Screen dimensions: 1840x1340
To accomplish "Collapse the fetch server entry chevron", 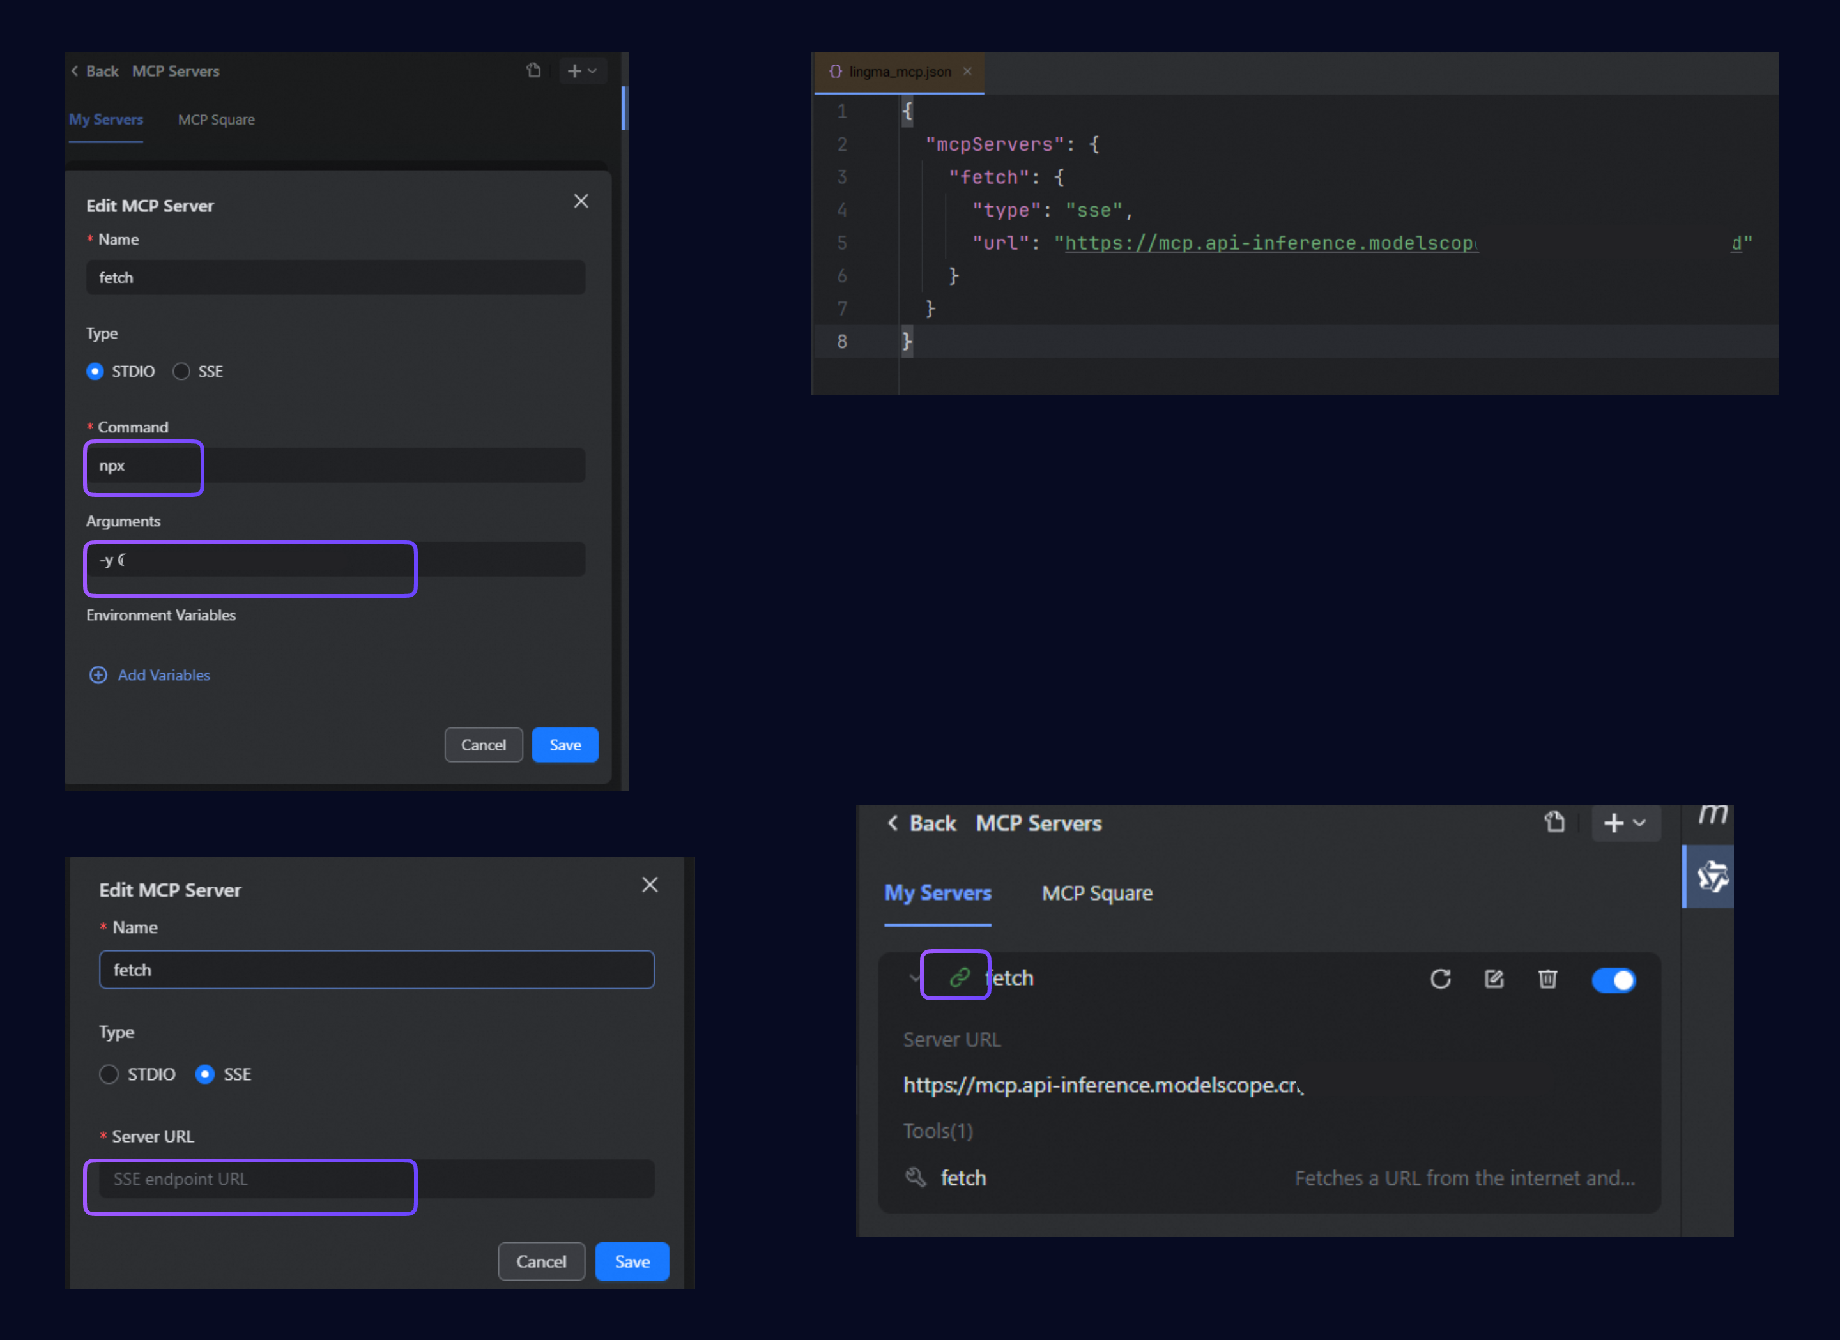I will click(x=914, y=978).
